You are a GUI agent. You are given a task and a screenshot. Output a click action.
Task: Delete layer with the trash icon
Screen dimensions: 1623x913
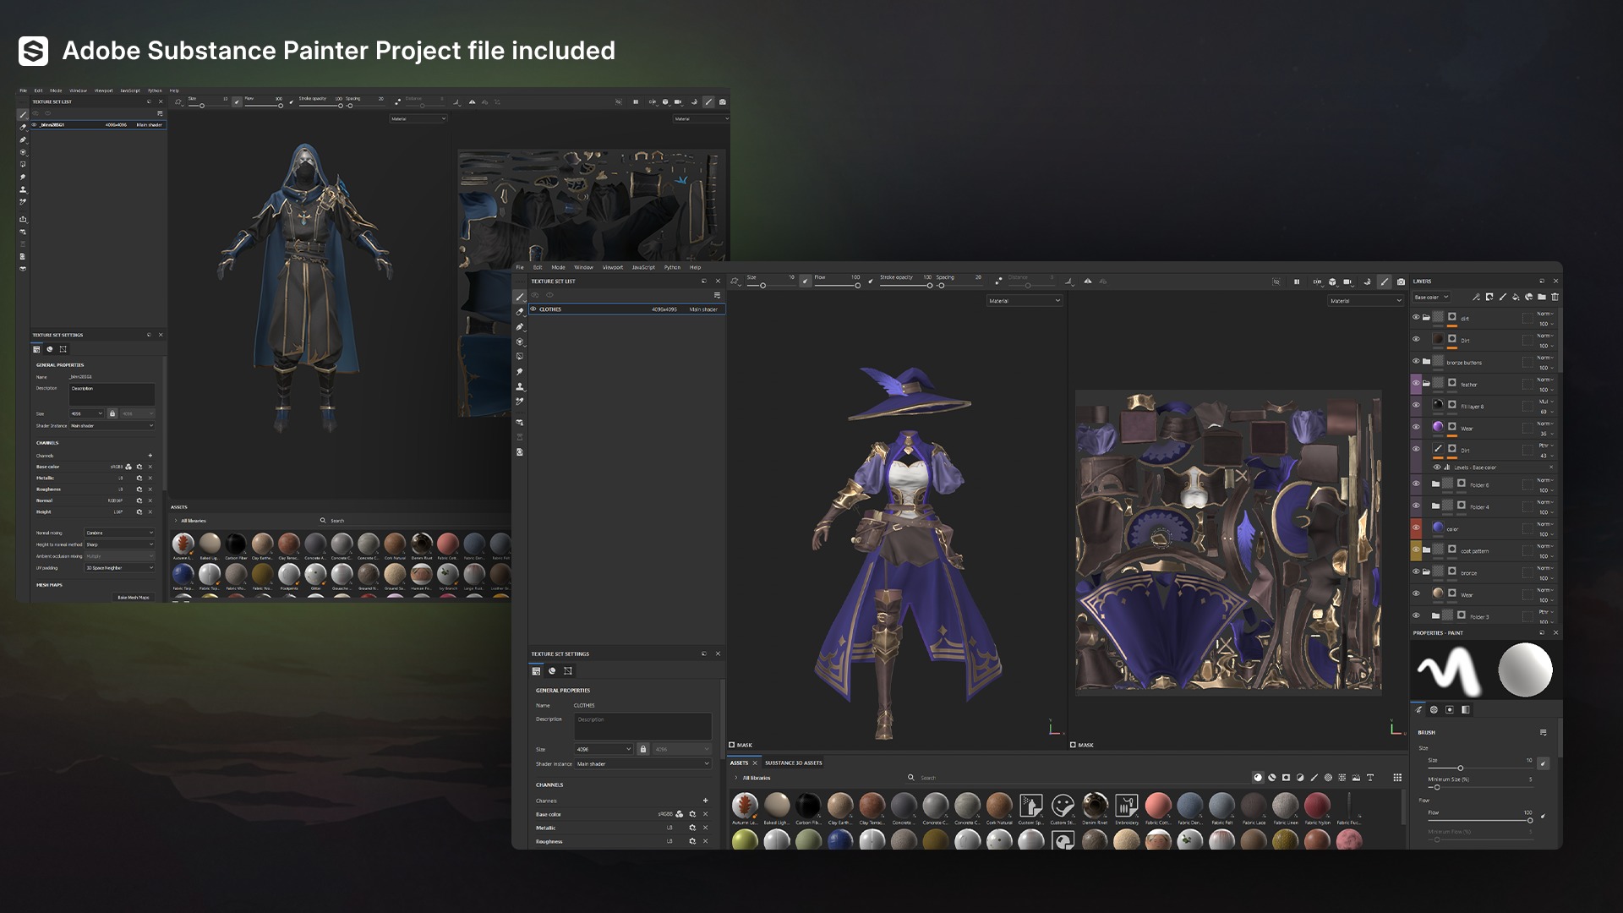[1555, 297]
